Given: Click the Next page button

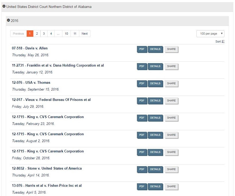Looking at the screenshot, I should point(85,34).
